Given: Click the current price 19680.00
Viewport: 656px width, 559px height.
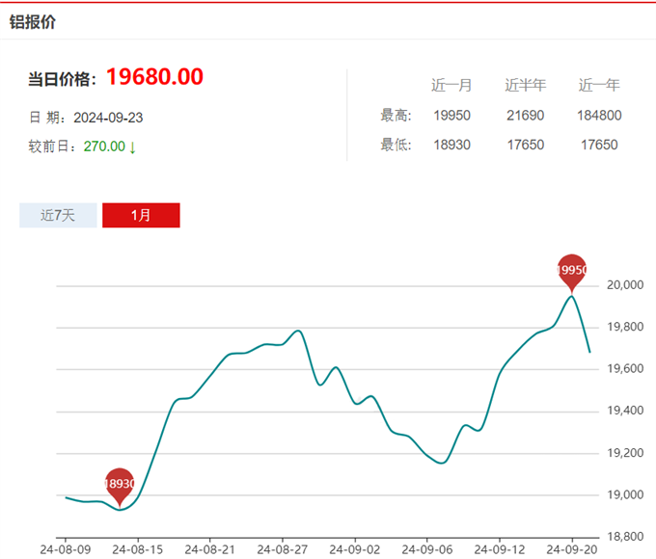Looking at the screenshot, I should (x=154, y=77).
